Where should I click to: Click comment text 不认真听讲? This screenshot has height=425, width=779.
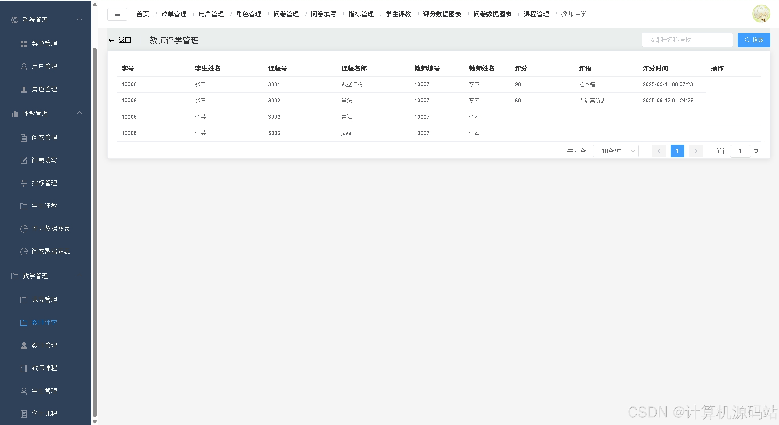(x=592, y=101)
